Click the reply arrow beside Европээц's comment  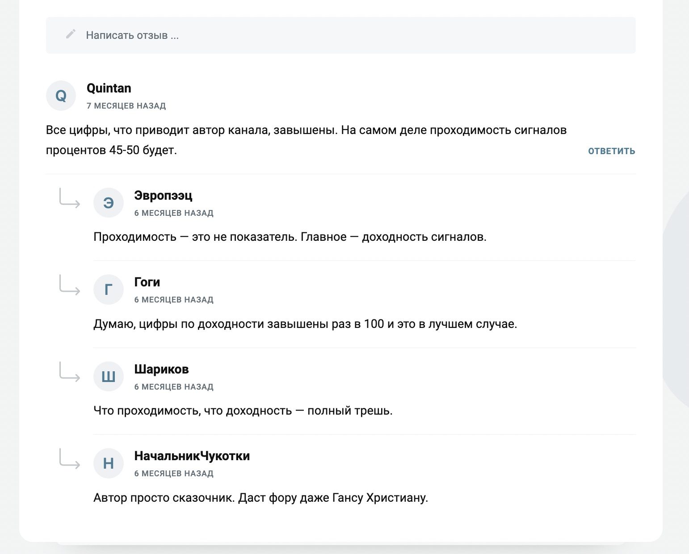[69, 198]
